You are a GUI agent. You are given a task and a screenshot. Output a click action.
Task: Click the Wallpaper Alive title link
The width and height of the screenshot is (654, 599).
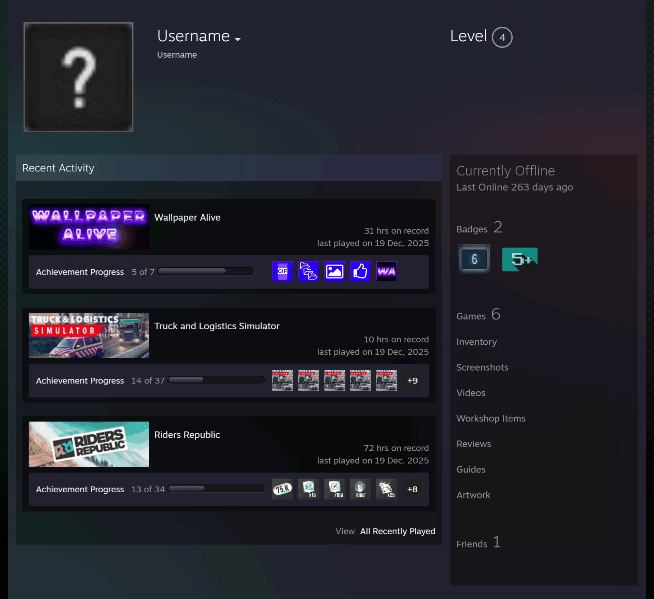[x=187, y=218]
